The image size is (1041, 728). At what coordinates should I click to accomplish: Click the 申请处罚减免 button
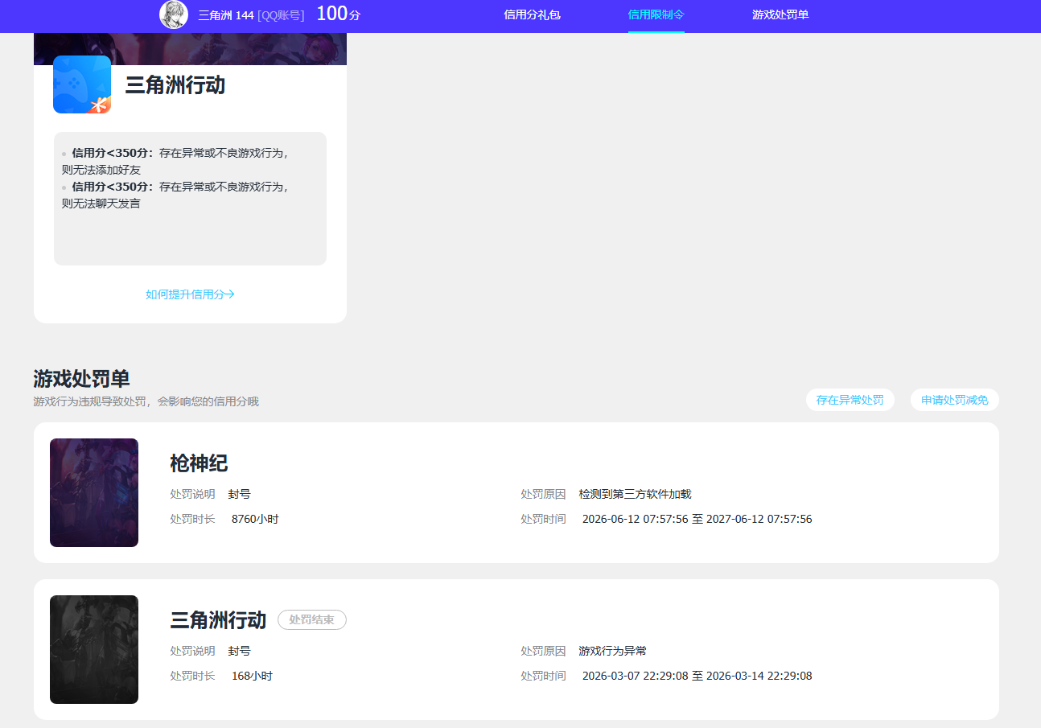tap(955, 400)
